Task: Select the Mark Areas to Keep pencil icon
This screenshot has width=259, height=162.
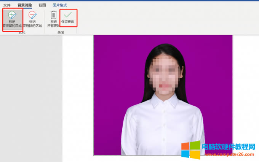Action: point(13,15)
